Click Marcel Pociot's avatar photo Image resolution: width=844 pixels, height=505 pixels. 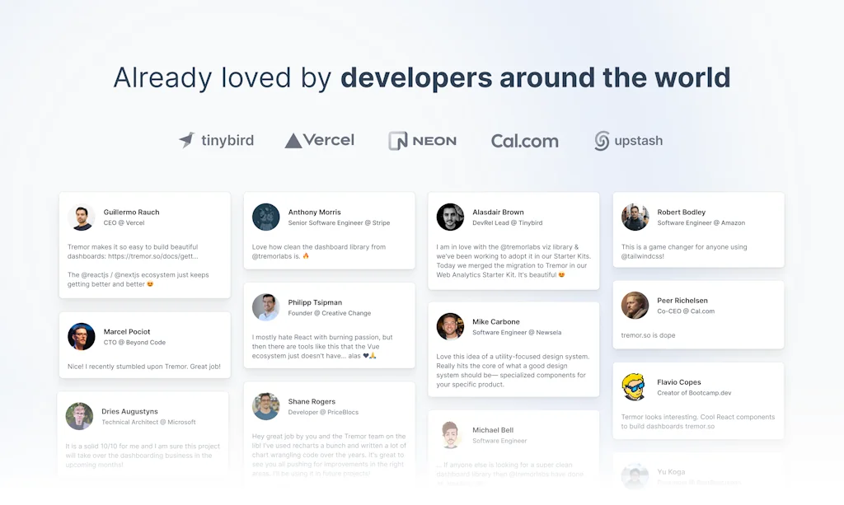click(82, 337)
